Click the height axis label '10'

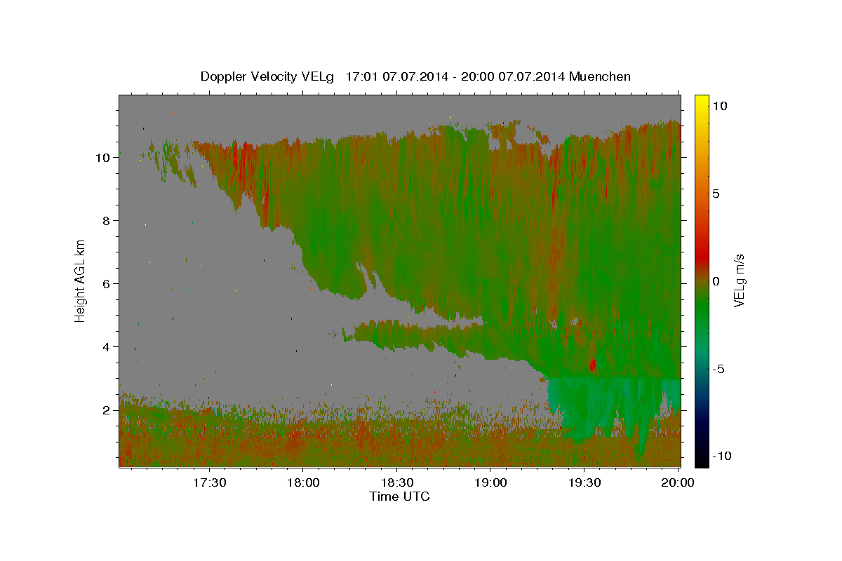tap(102, 158)
